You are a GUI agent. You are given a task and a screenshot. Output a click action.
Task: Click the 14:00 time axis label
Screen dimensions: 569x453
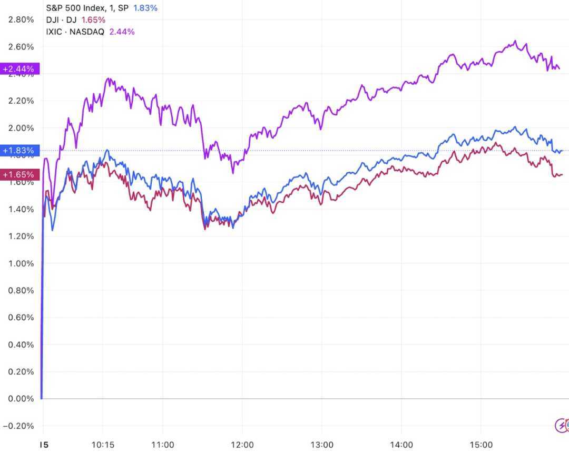pos(401,445)
